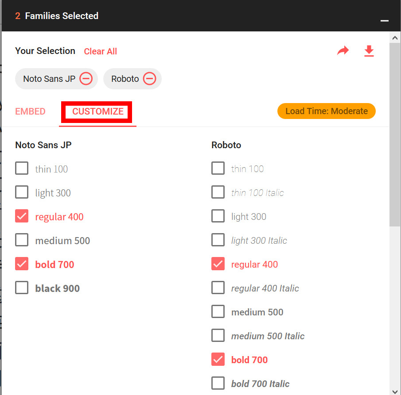Minimize the Families Selected drawer
The width and height of the screenshot is (401, 395).
click(x=384, y=21)
